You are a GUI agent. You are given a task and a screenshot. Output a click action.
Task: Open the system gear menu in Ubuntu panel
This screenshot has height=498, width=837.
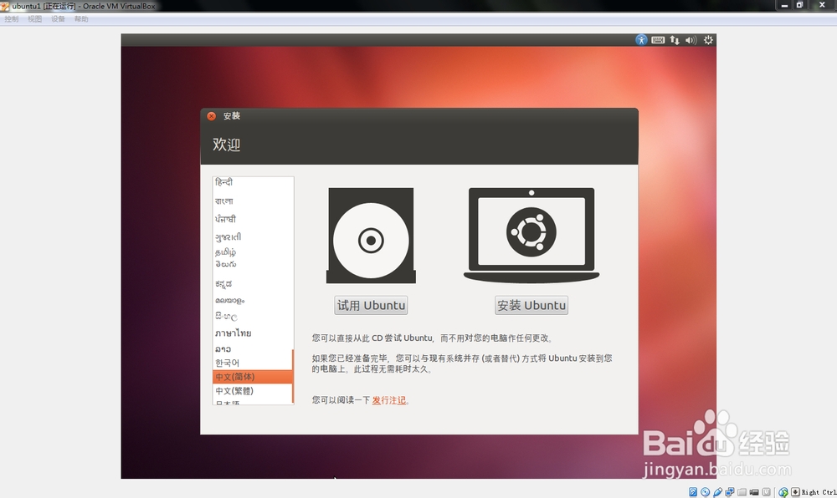[708, 40]
